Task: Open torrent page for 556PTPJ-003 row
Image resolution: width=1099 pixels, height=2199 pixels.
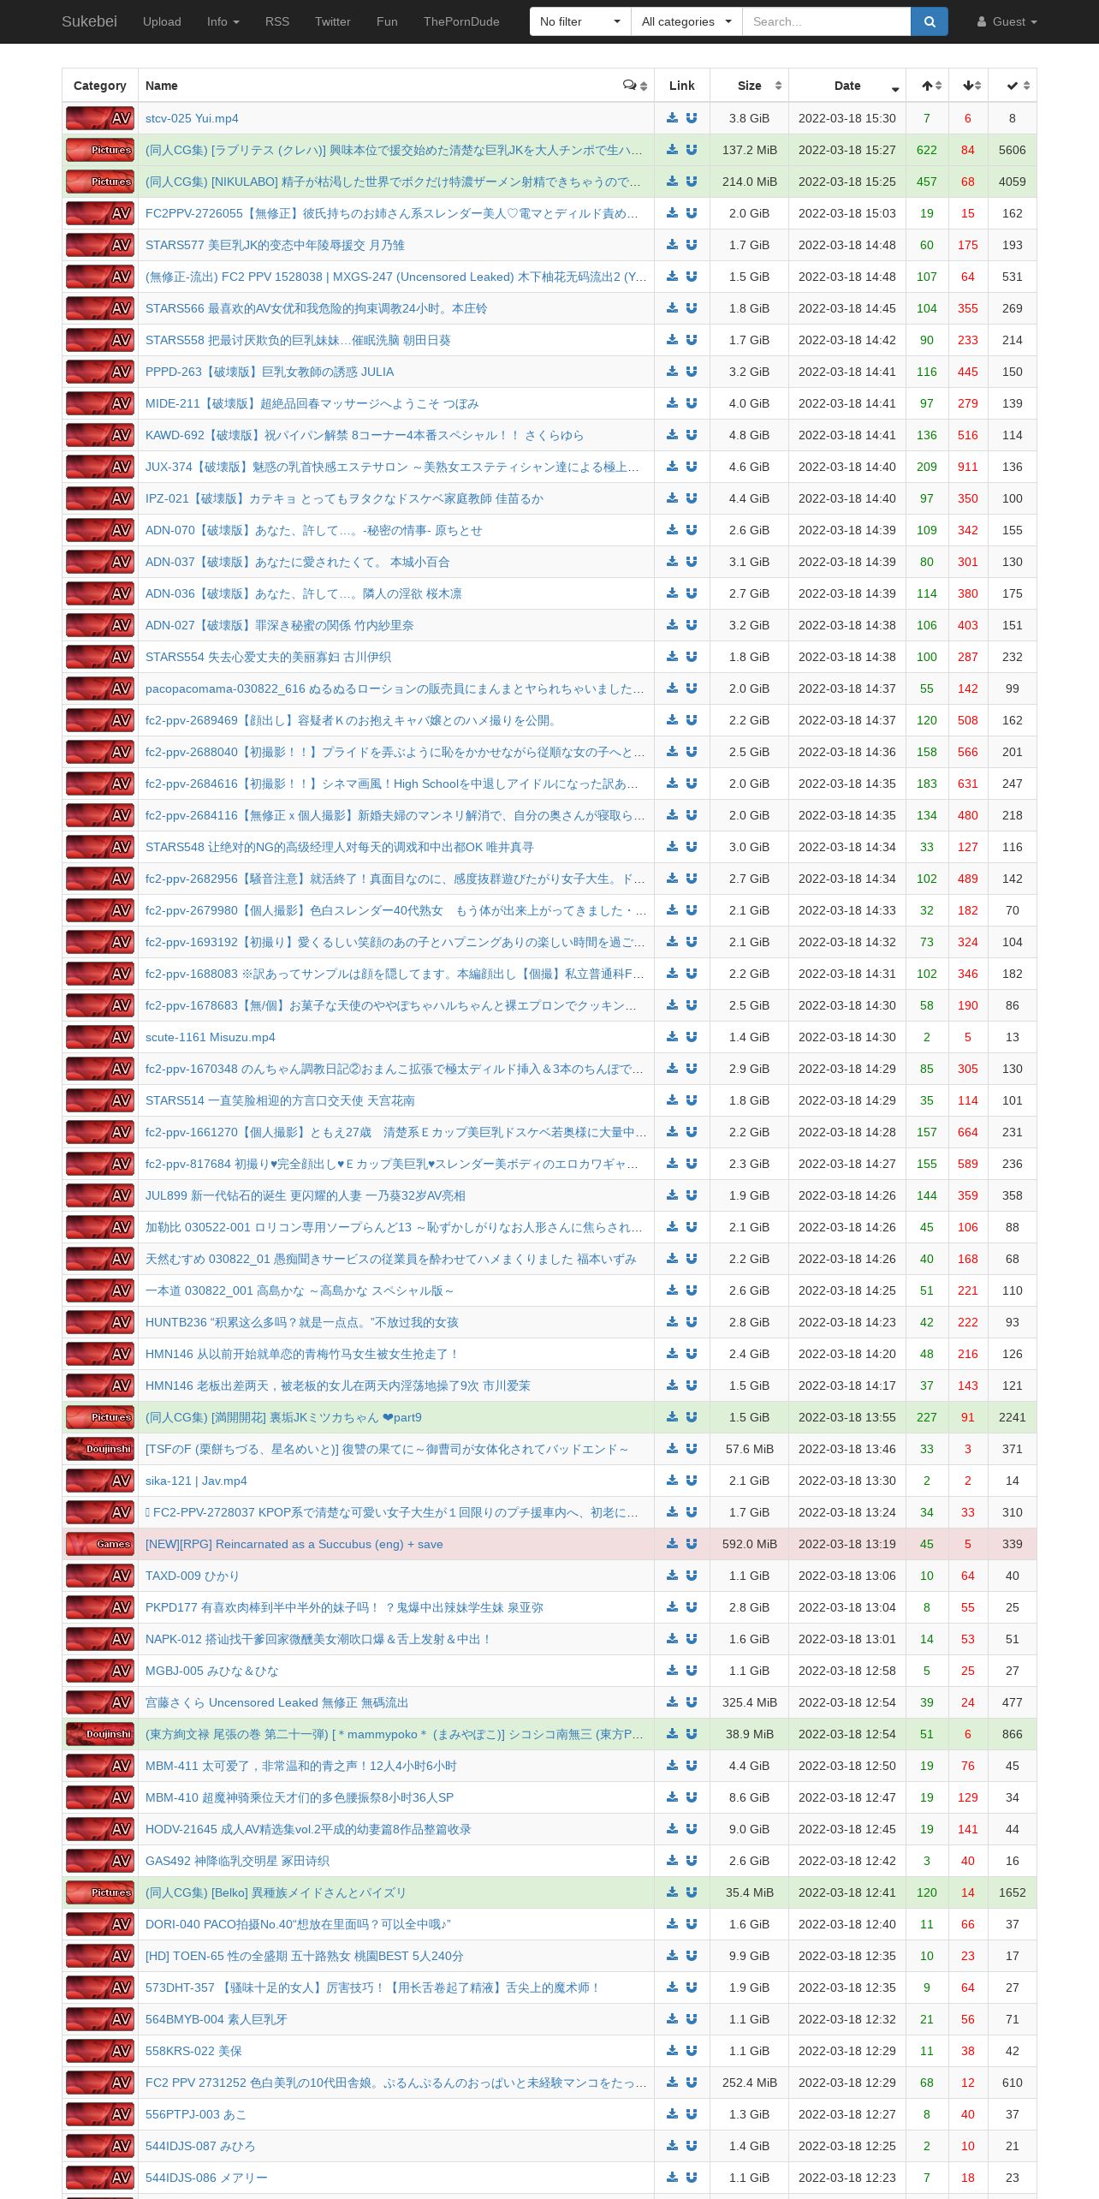Action: click(x=196, y=2114)
